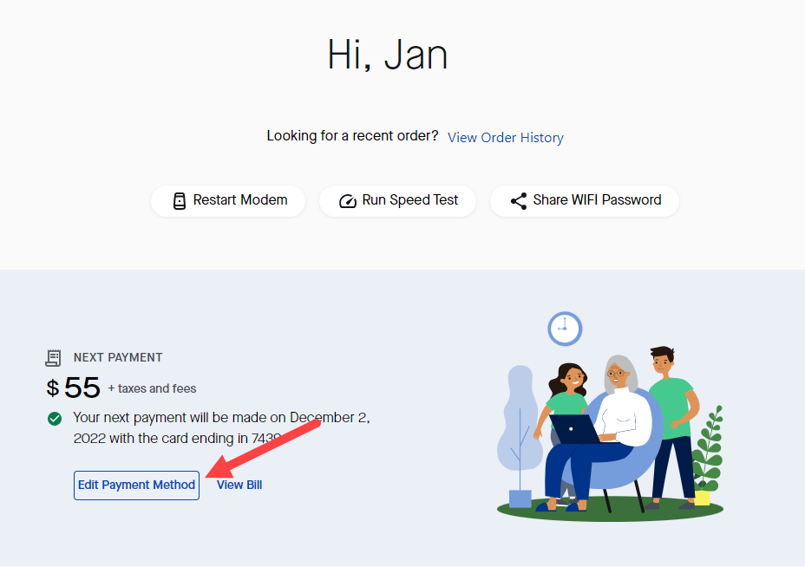Click the $55 payment amount
This screenshot has width=805, height=567.
(75, 388)
